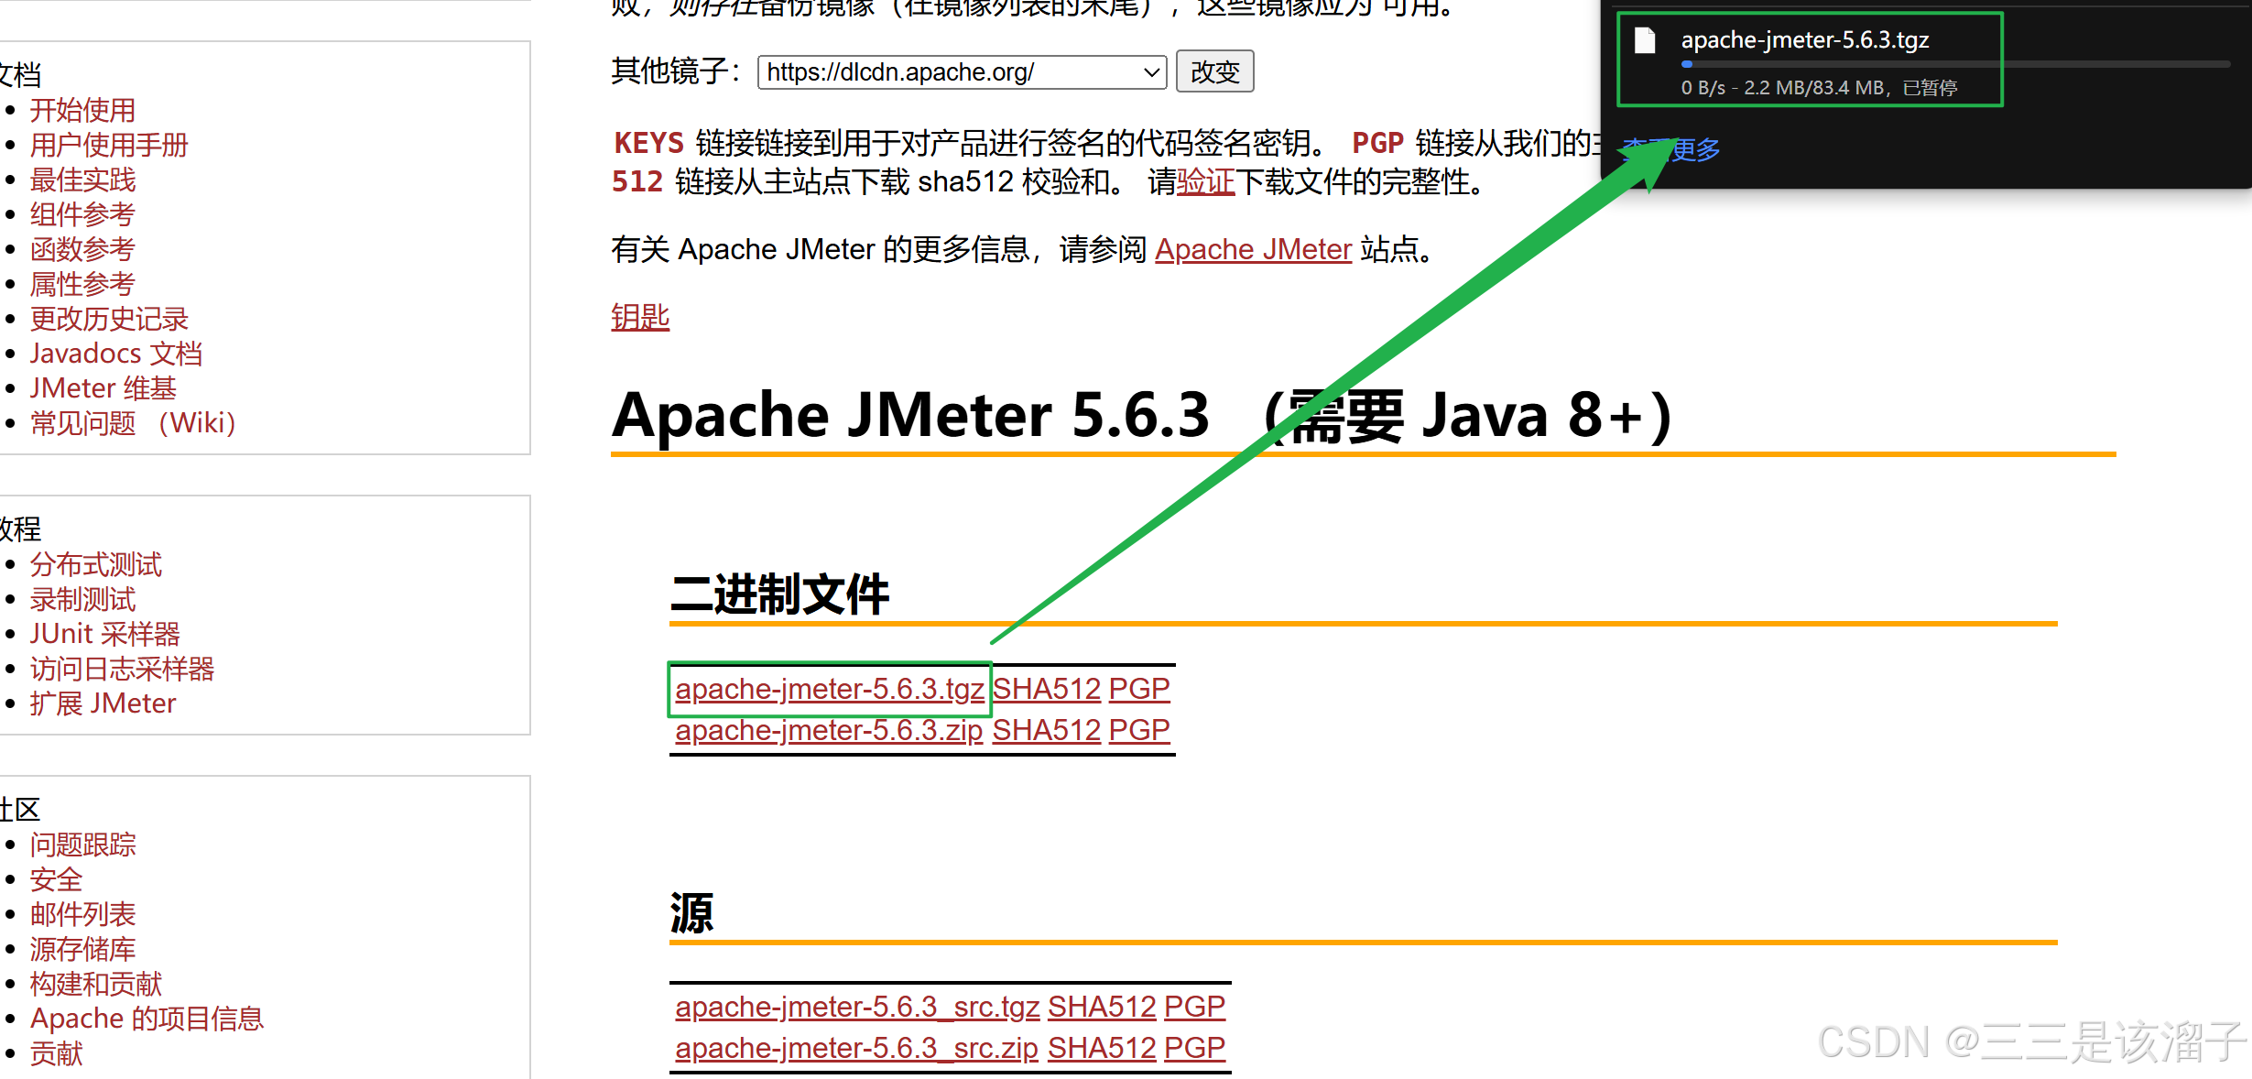Download apache-jmeter-5.6.3_src.tgz source
The width and height of the screenshot is (2252, 1079).
pos(856,1007)
